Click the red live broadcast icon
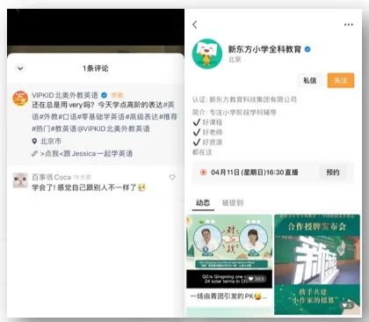 (203, 172)
